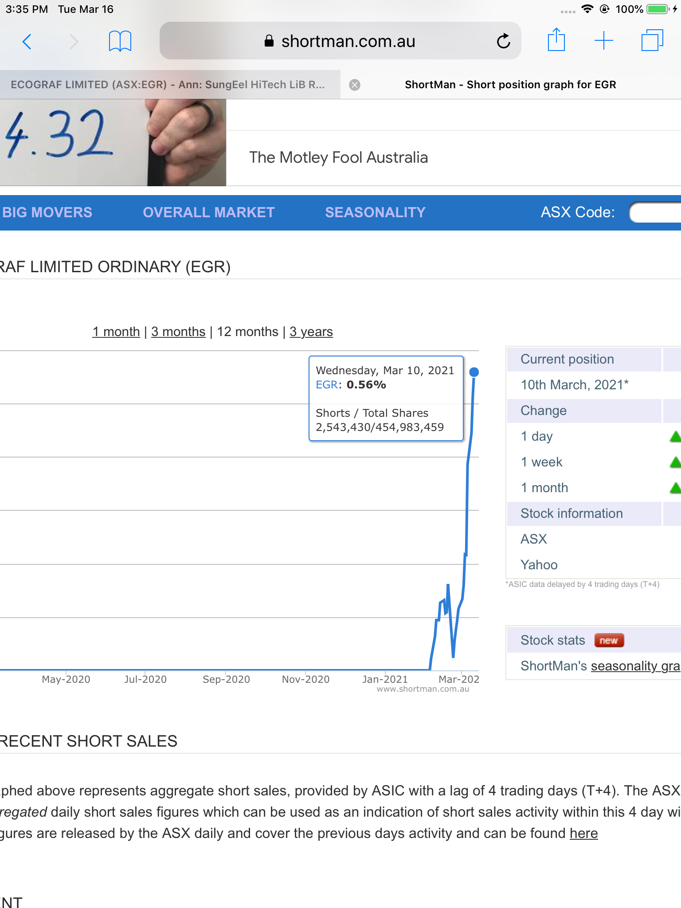Tap the 'Jan-2021' axis label
681x908 pixels.
tap(385, 679)
